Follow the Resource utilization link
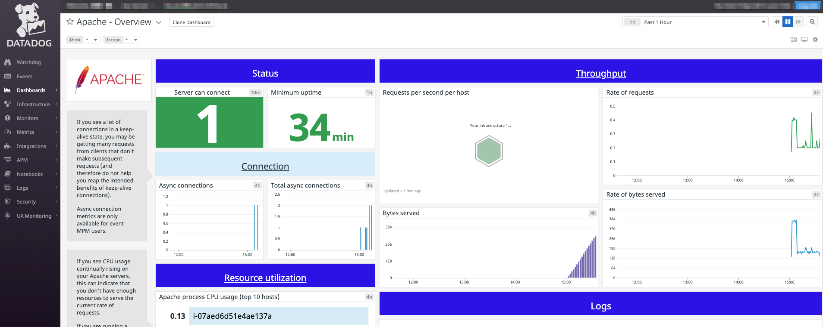 (x=265, y=278)
